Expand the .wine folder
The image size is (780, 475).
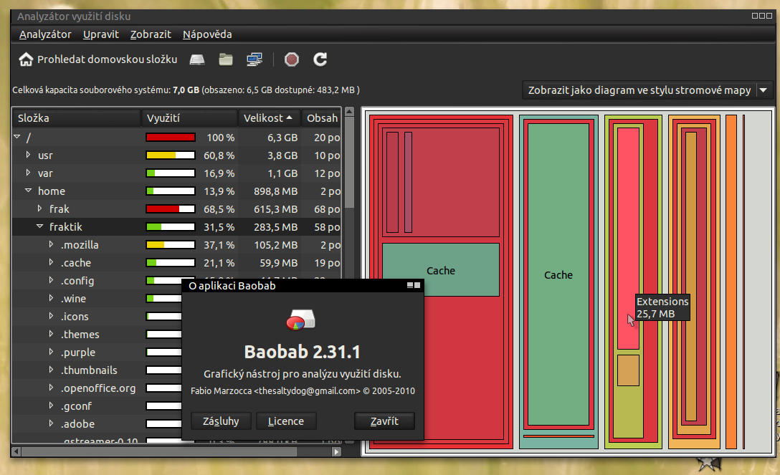coord(51,298)
